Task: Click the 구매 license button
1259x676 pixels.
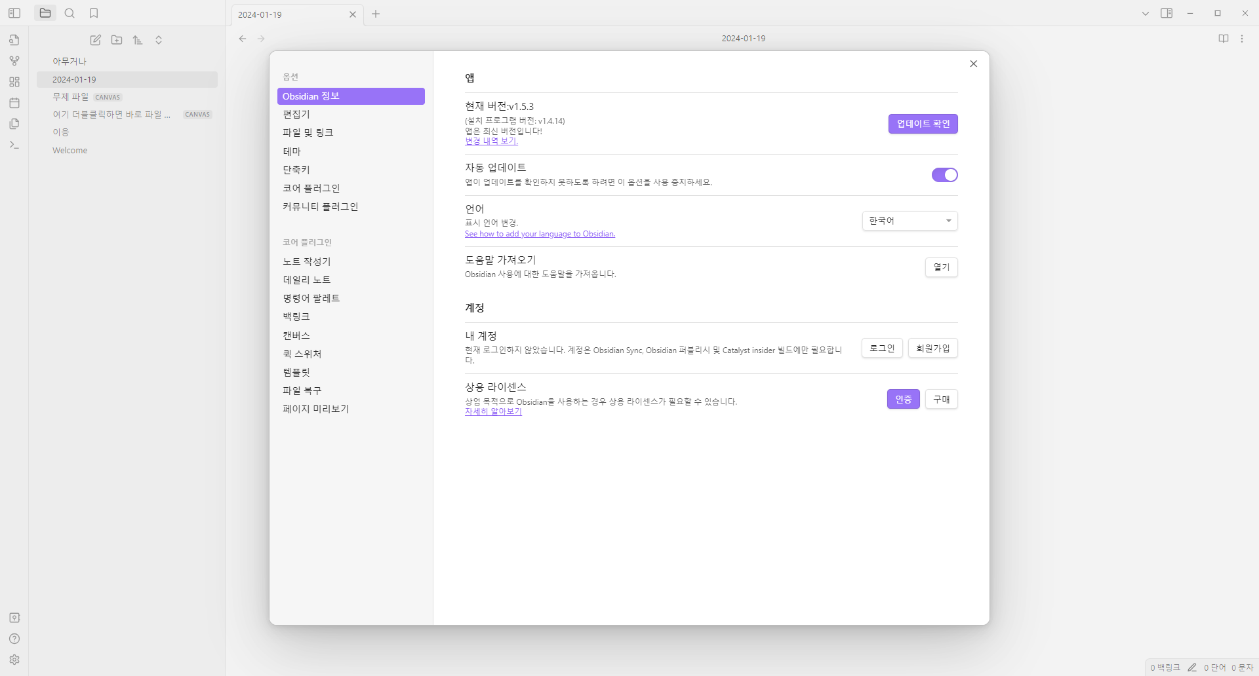Action: [x=942, y=399]
